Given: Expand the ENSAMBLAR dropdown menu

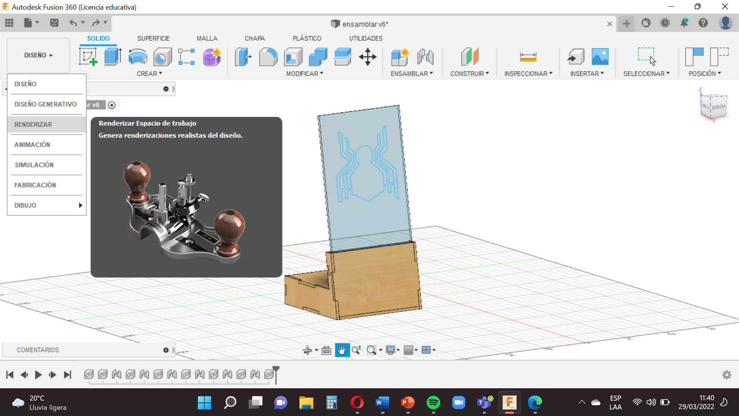Looking at the screenshot, I should pyautogui.click(x=411, y=74).
